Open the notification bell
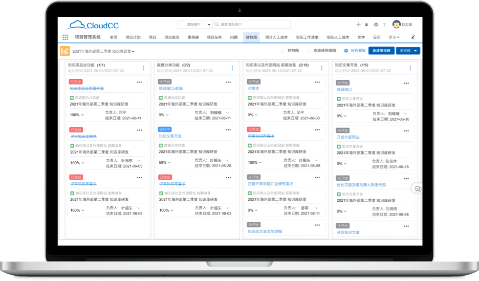Viewport: 479px width, 281px height. point(367,24)
